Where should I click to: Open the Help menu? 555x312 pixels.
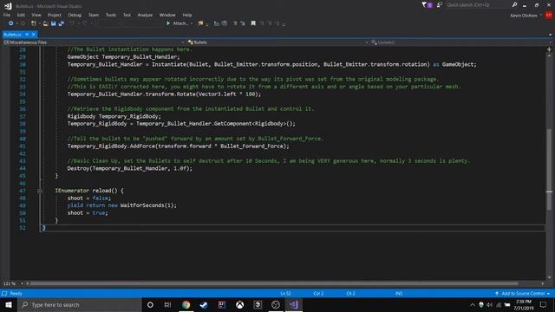tap(187, 15)
